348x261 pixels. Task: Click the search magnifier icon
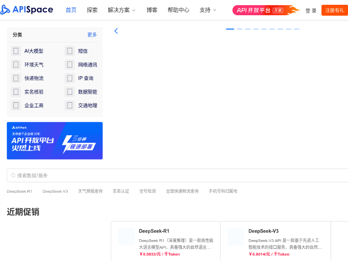[13, 175]
